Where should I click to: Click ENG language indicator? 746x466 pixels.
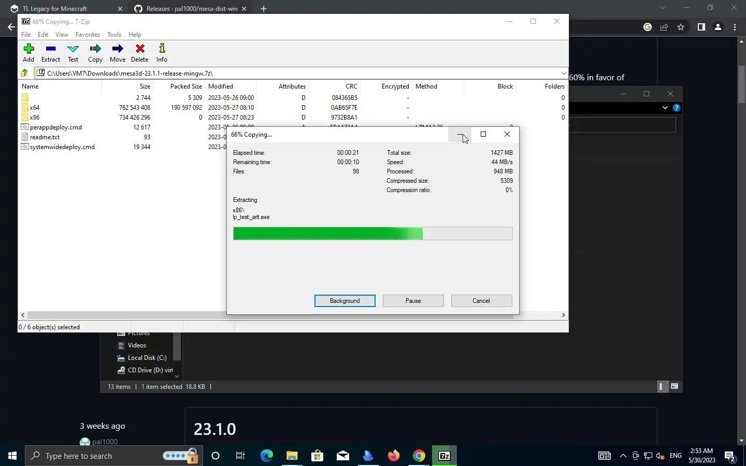pyautogui.click(x=676, y=456)
